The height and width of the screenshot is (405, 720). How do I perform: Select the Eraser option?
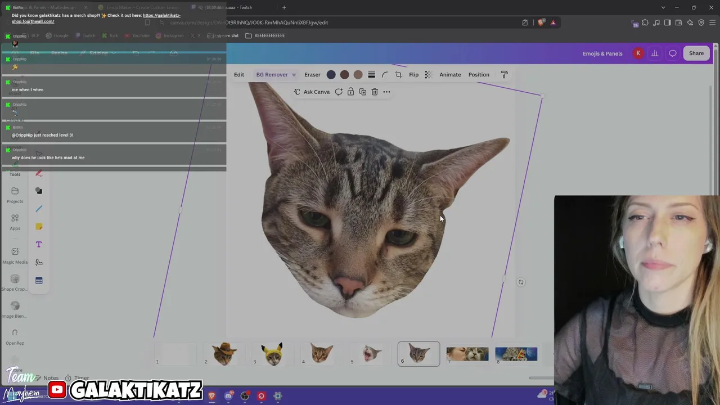click(x=312, y=74)
